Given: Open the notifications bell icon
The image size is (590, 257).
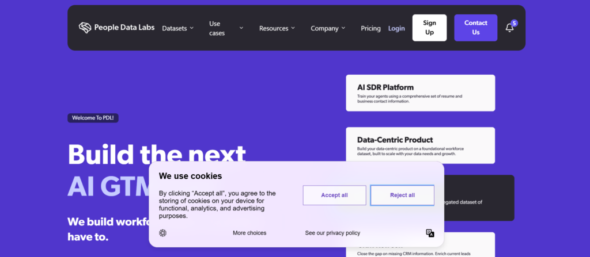Looking at the screenshot, I should pyautogui.click(x=509, y=28).
